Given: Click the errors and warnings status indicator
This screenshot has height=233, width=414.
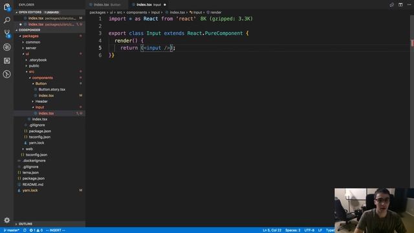Looking at the screenshot, I should pyautogui.click(x=36, y=230).
